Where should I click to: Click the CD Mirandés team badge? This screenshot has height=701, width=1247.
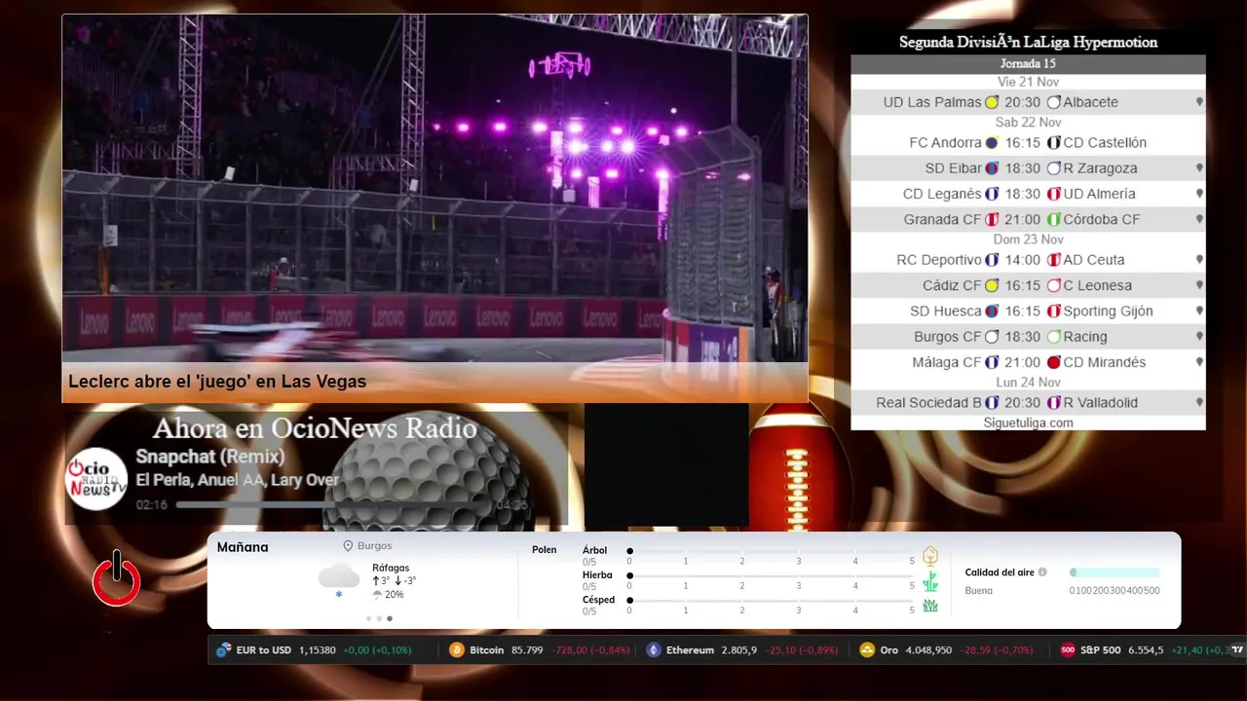pos(1054,362)
